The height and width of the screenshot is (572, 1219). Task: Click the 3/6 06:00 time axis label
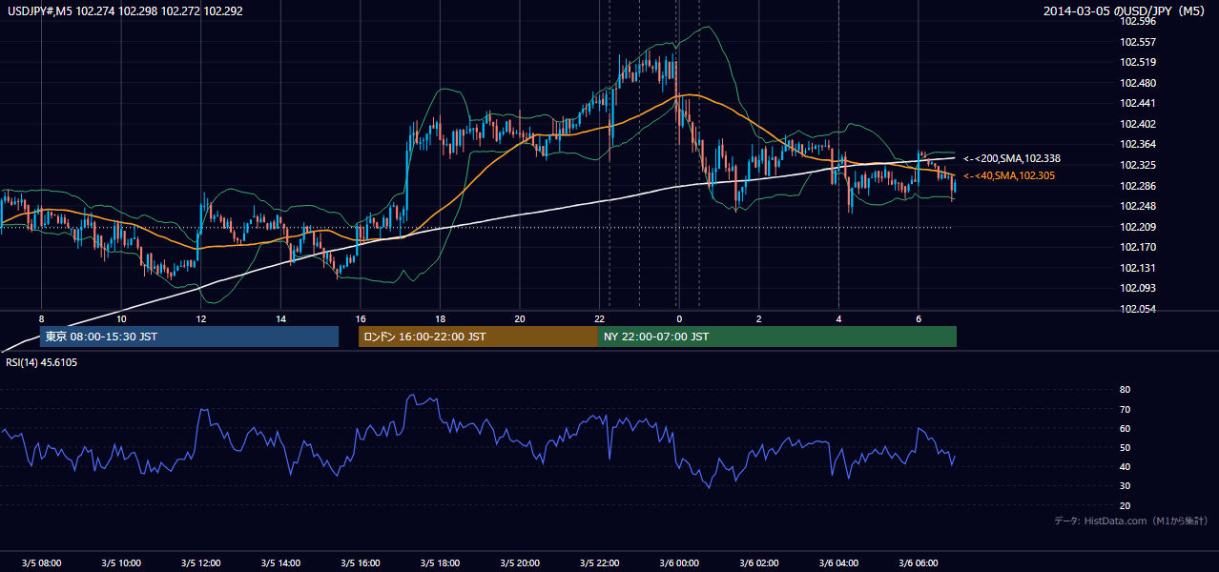919,563
